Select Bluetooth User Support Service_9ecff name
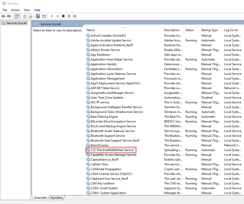The height and width of the screenshot is (204, 244). tap(115, 141)
